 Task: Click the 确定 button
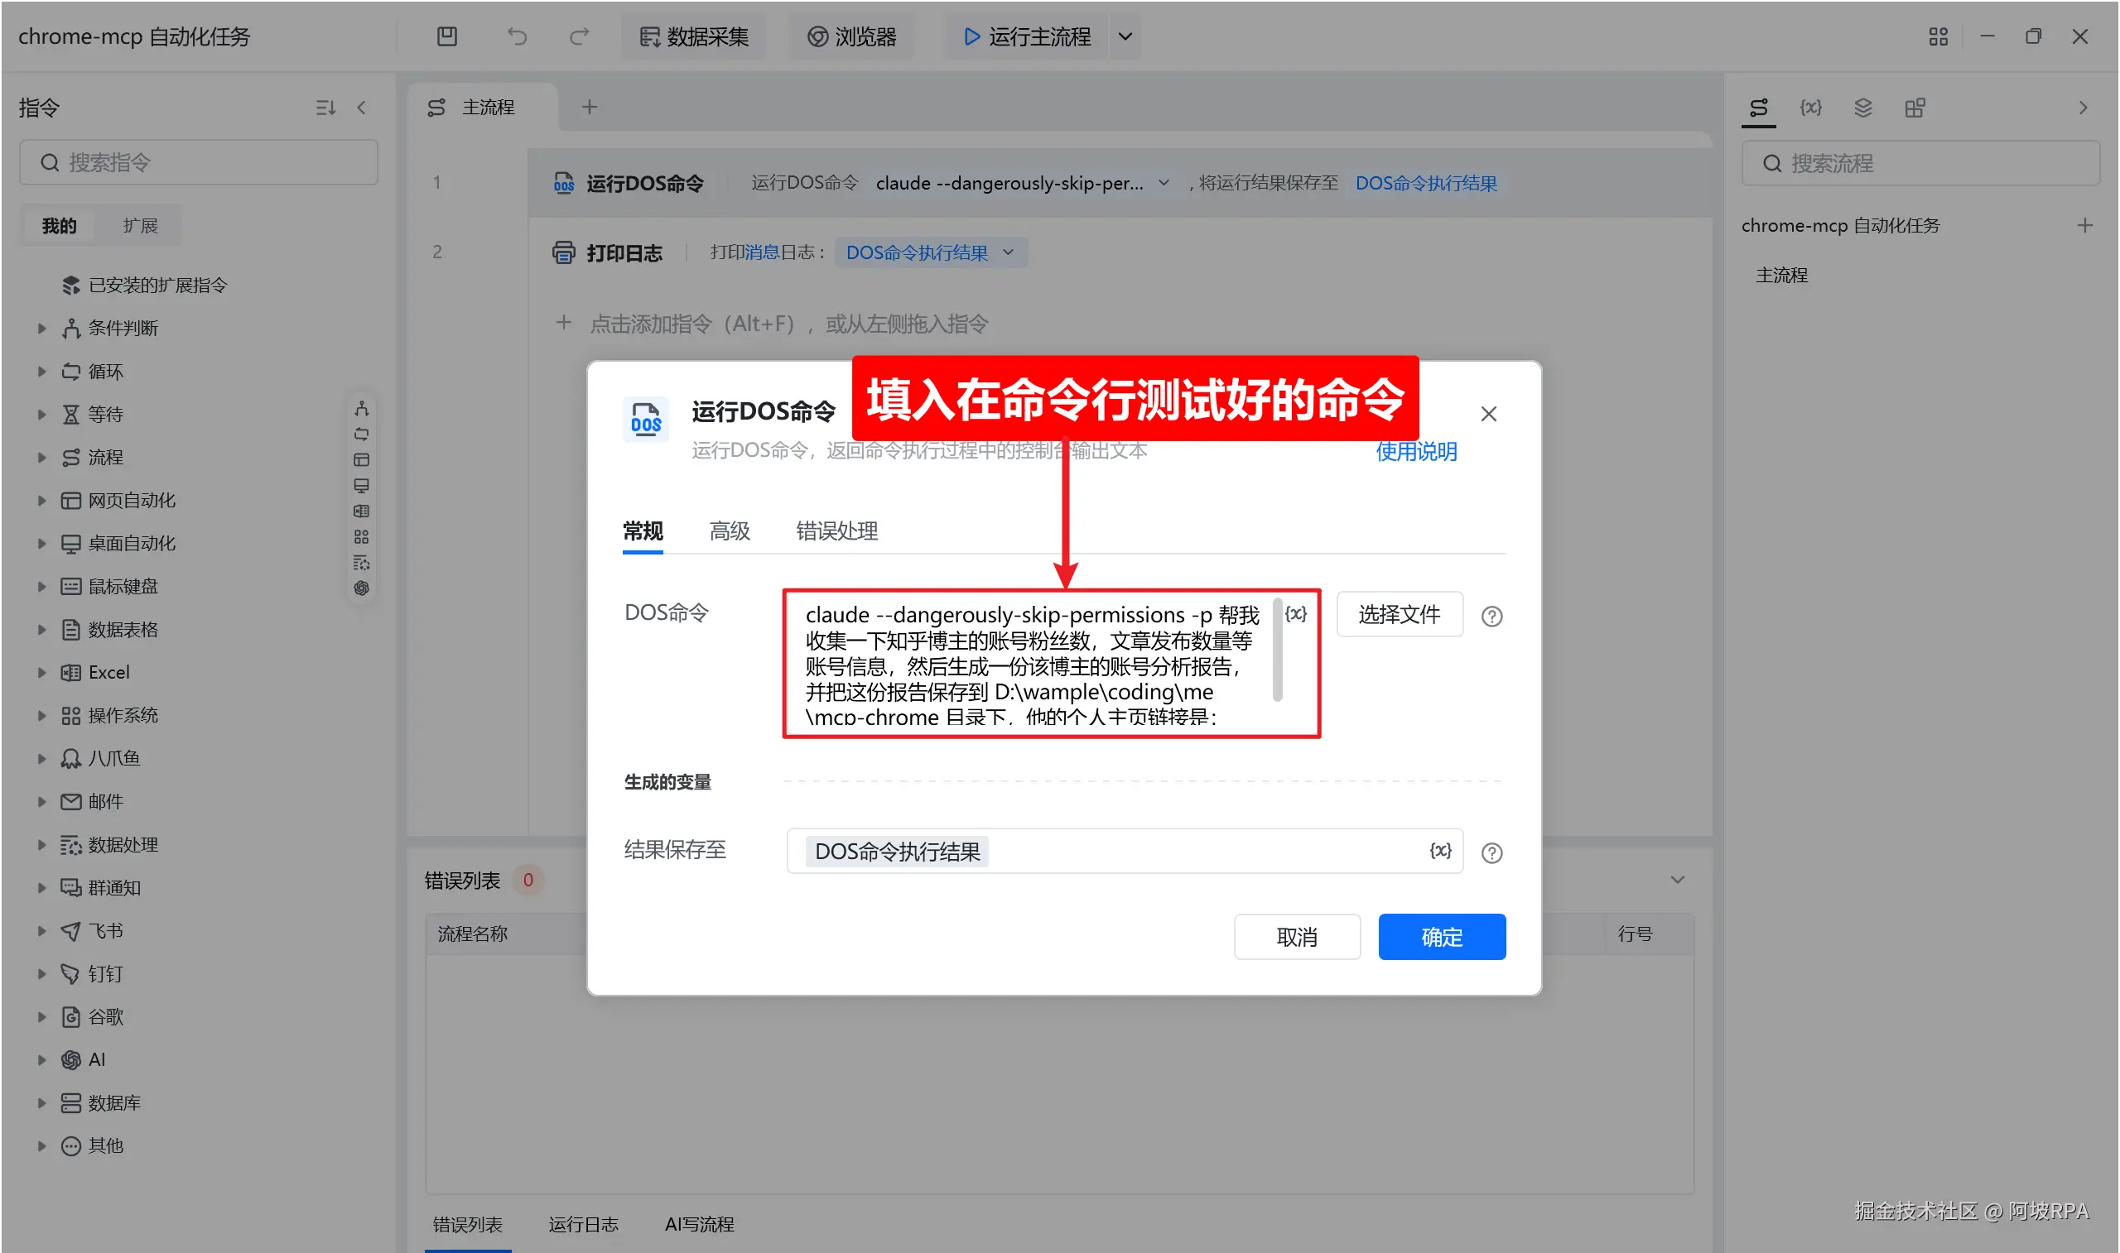pyautogui.click(x=1441, y=936)
